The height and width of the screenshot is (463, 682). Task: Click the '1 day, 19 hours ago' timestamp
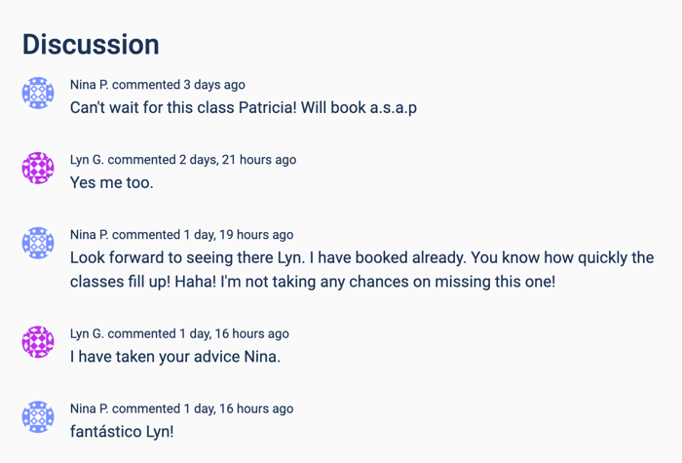[x=239, y=235]
